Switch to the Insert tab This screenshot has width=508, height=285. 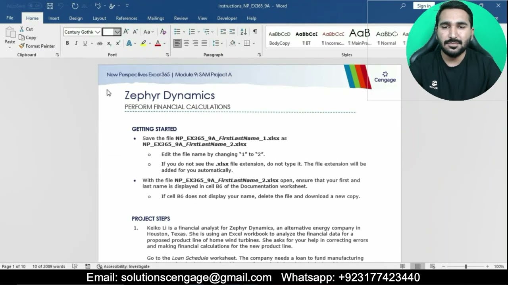(x=54, y=18)
